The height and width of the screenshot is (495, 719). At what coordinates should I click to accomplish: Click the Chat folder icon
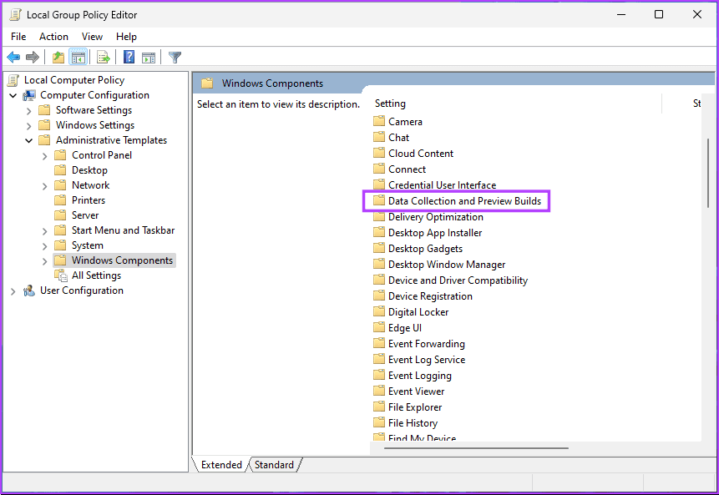tap(379, 137)
